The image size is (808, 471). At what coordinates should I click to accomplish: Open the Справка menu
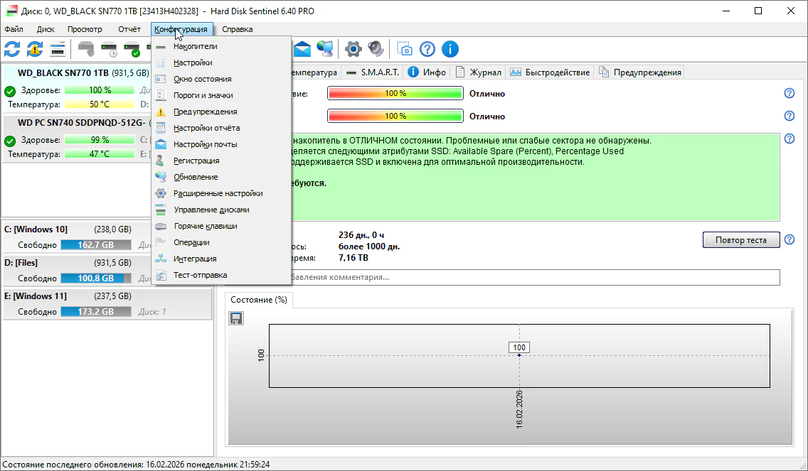pos(237,29)
